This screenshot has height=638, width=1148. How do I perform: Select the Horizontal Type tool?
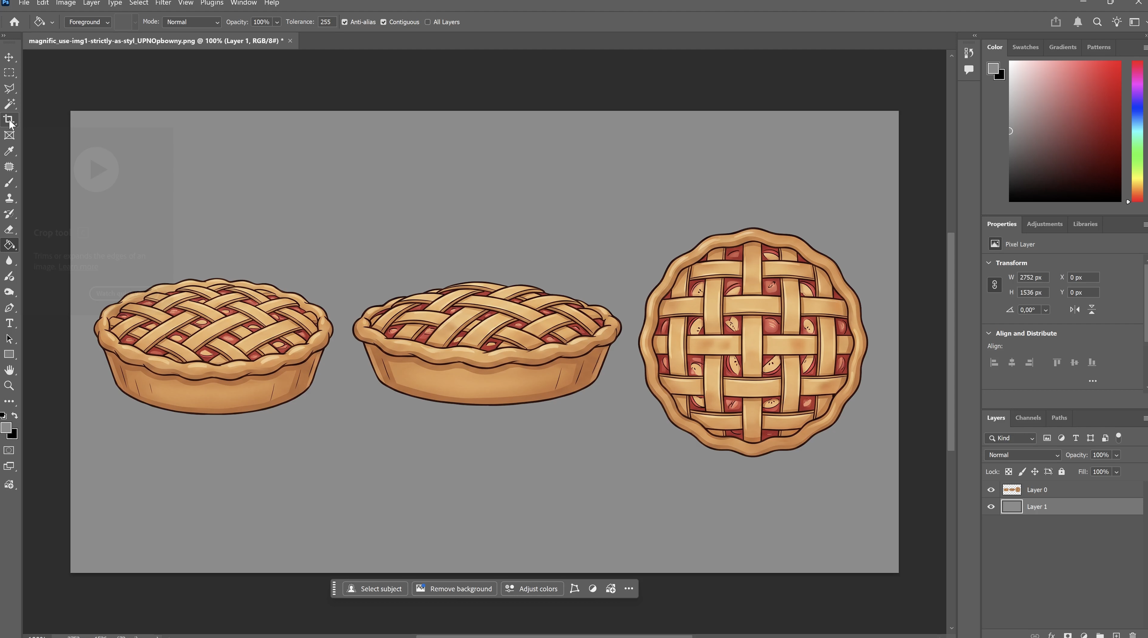click(9, 324)
